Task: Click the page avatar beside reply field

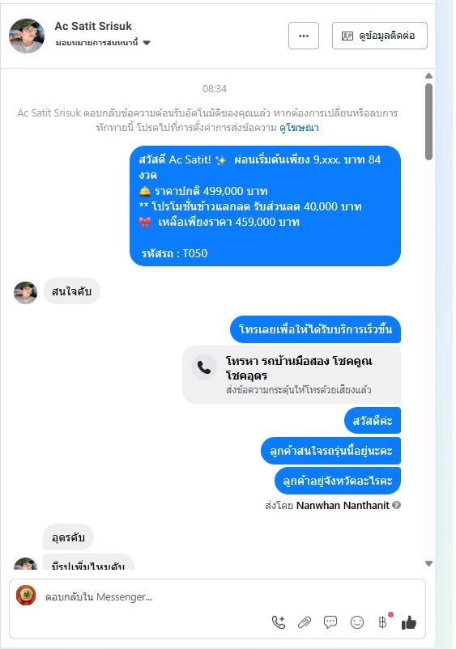Action: (x=26, y=596)
